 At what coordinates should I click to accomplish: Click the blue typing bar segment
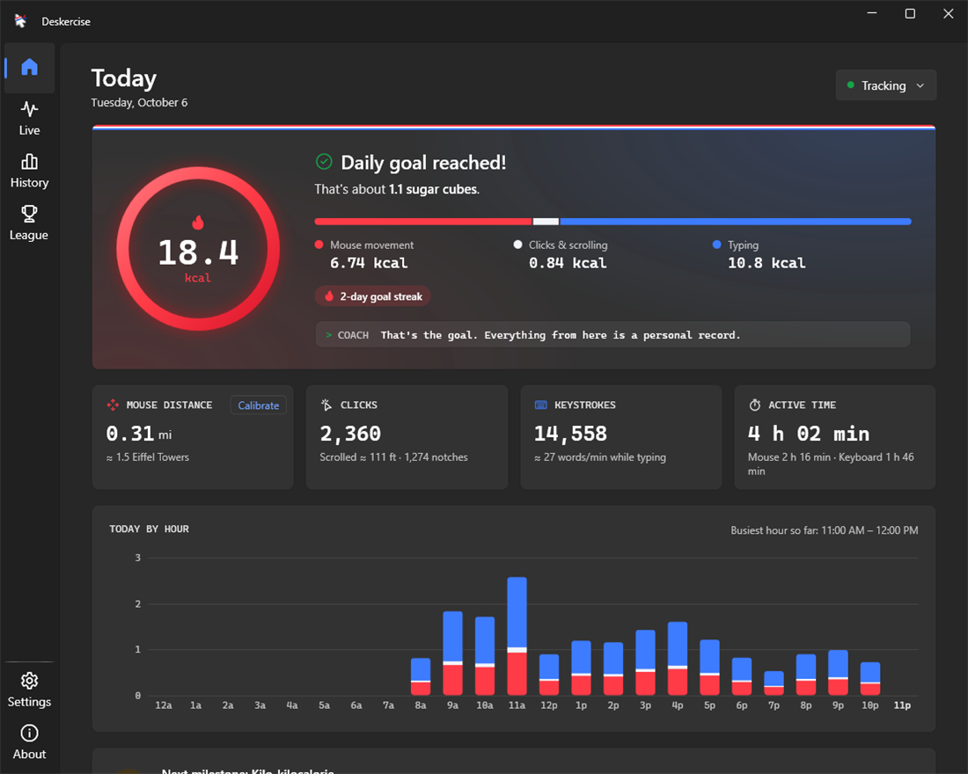(x=736, y=222)
